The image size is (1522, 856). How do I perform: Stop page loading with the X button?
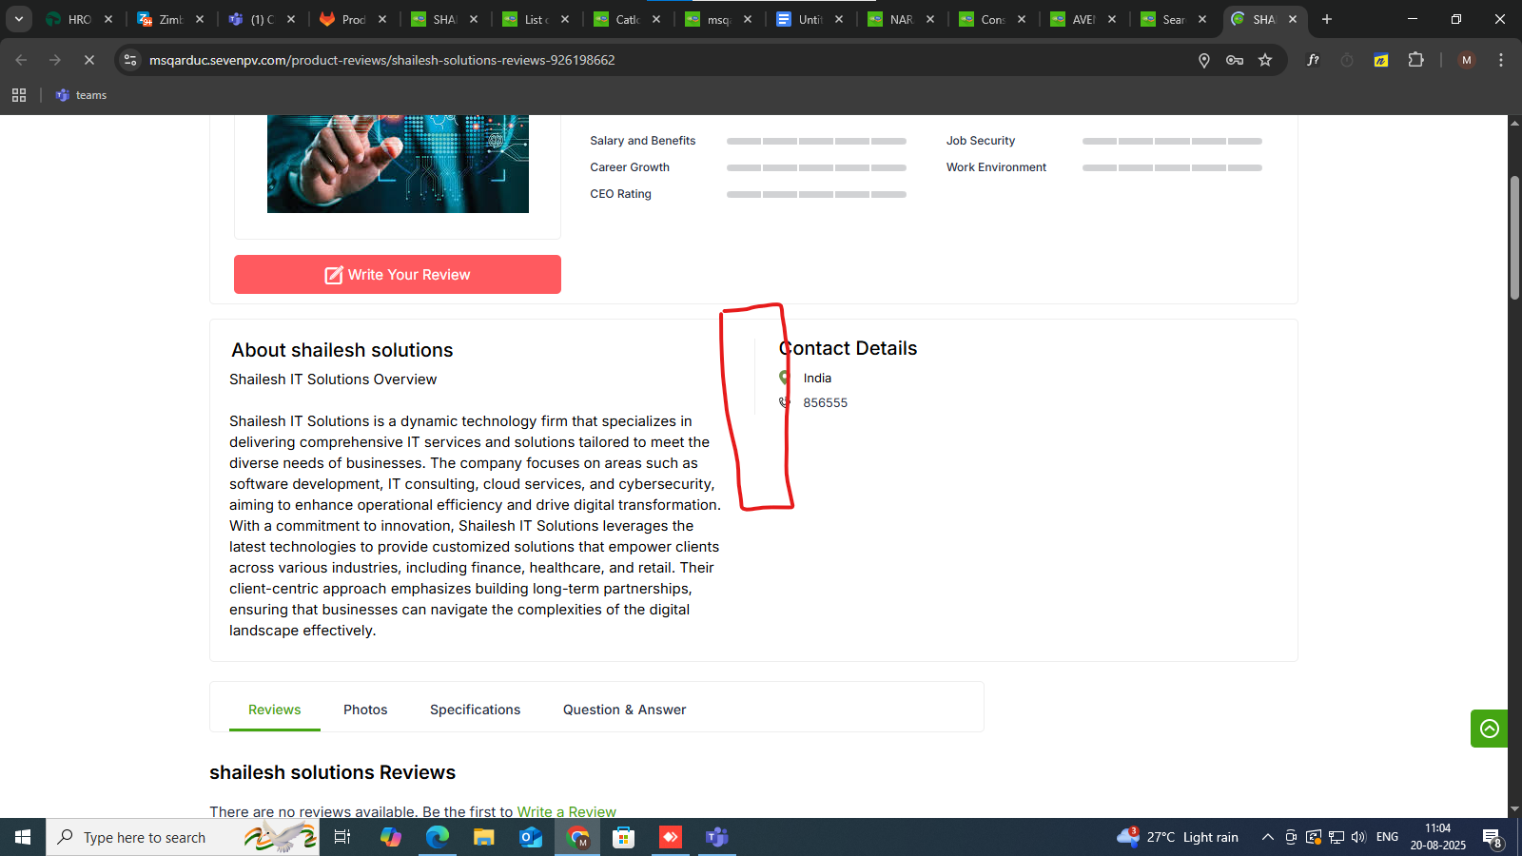click(x=89, y=60)
